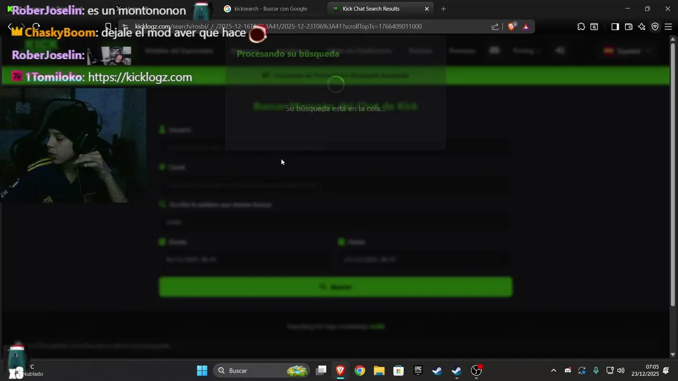This screenshot has width=678, height=381.
Task: Bookmark this page icon
Action: (108, 26)
